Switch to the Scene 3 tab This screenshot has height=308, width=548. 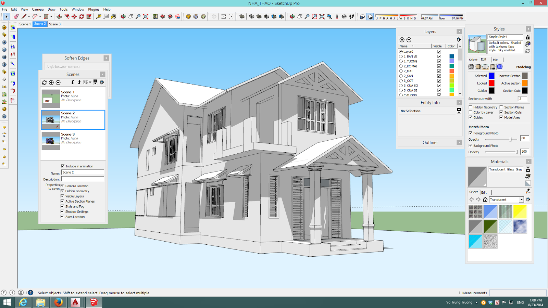[55, 24]
